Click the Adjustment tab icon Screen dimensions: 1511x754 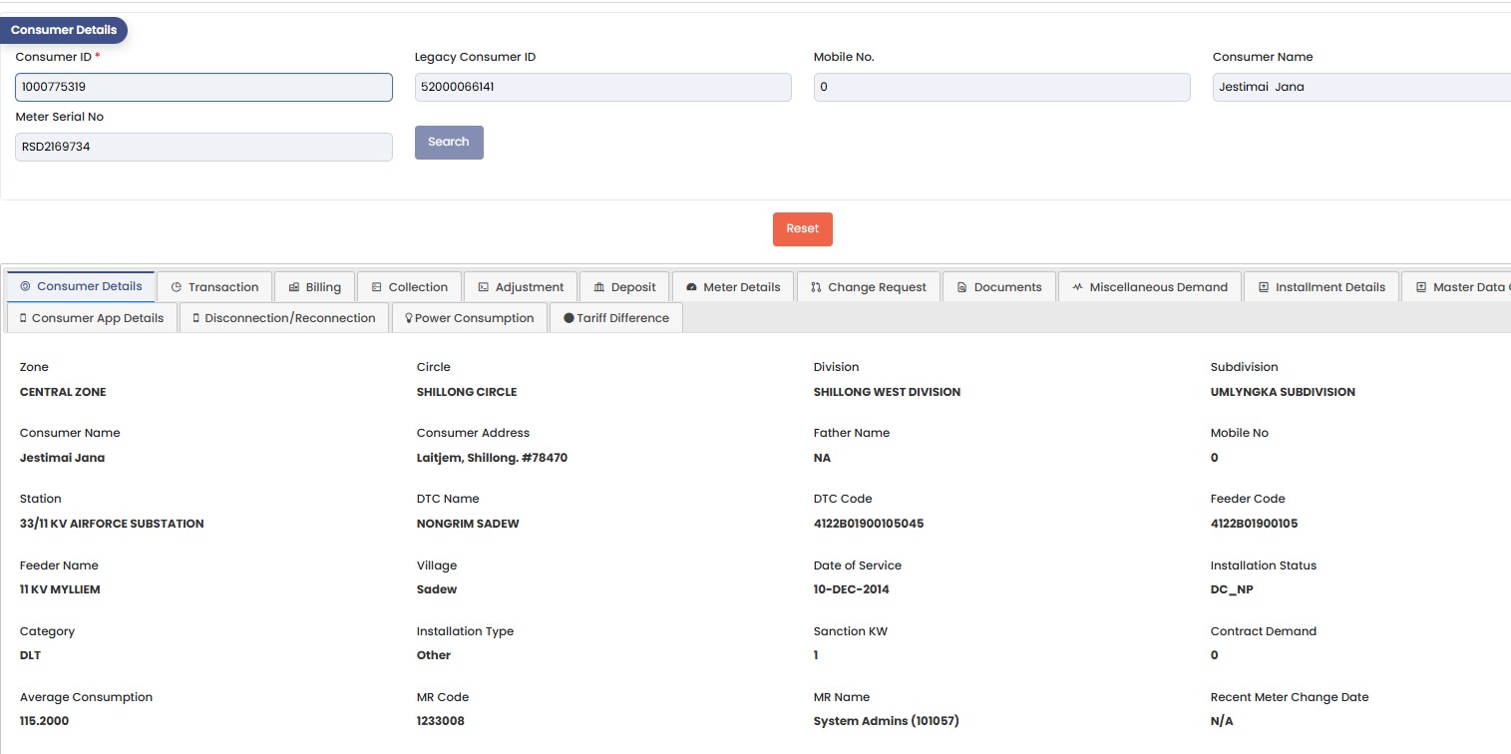(x=484, y=287)
